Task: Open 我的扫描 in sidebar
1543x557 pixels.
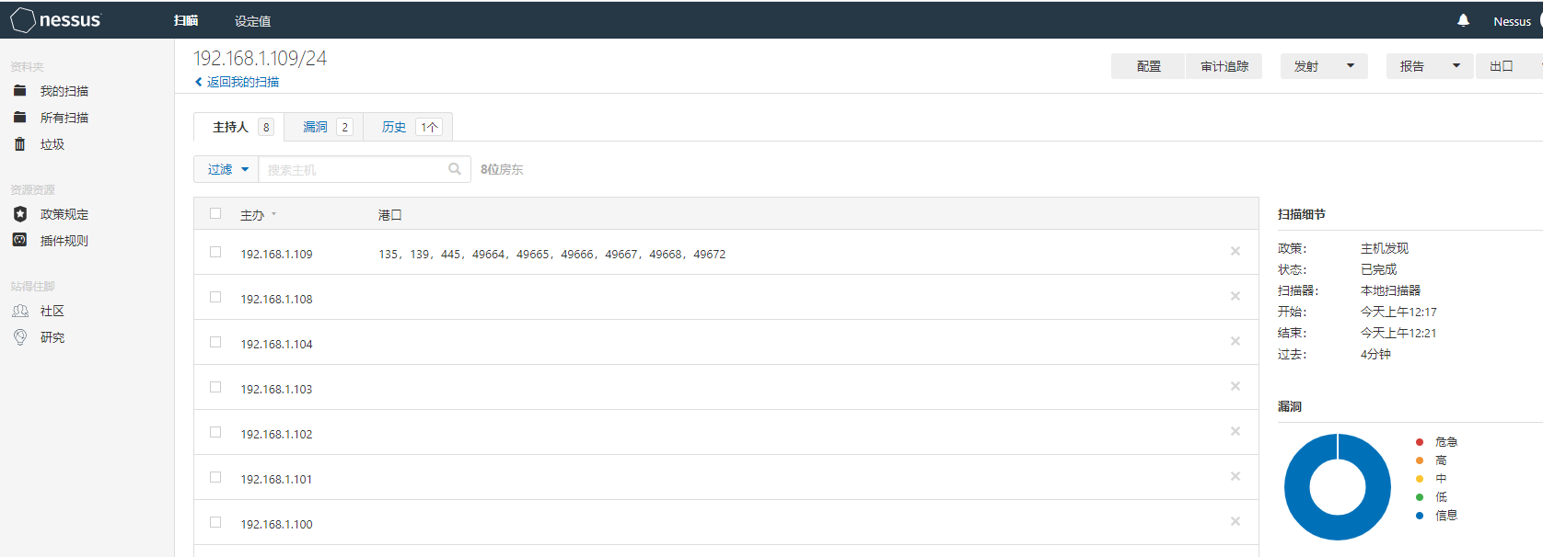Action: click(64, 91)
